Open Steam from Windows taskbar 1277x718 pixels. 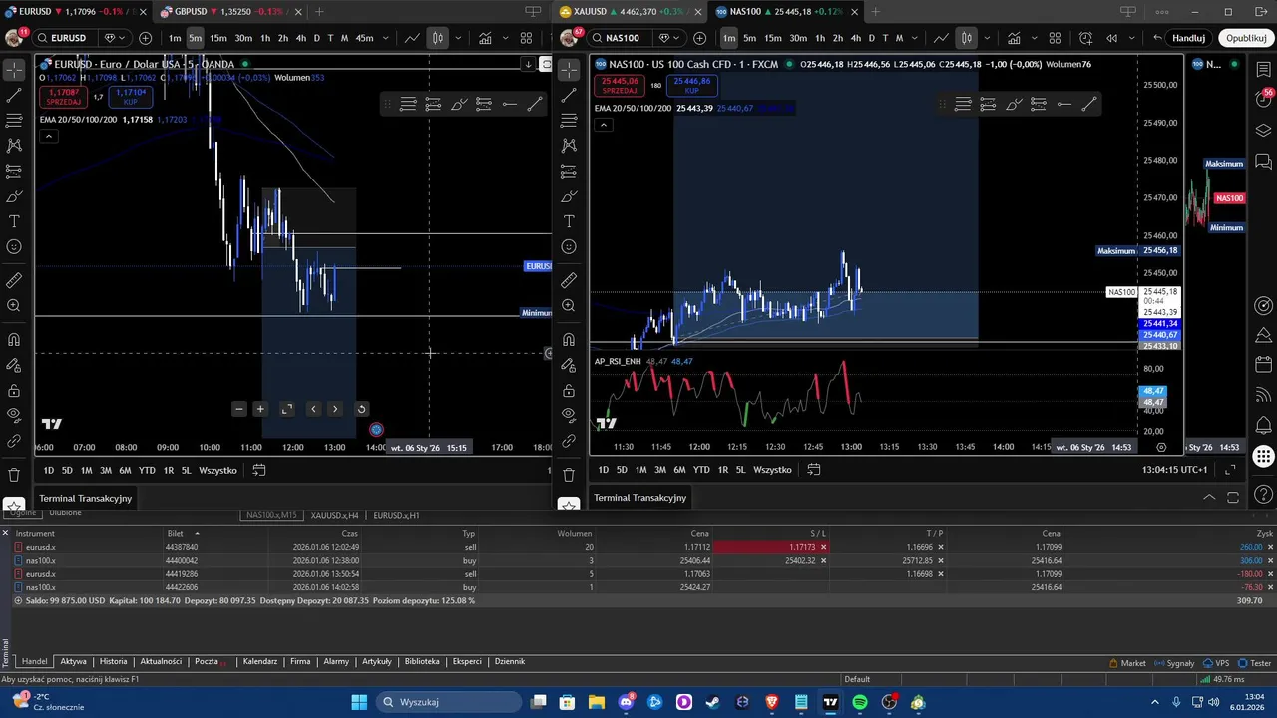pyautogui.click(x=712, y=702)
